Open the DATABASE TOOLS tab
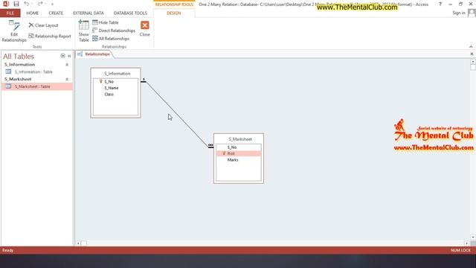Screen dimensions: 476x268 130,13
